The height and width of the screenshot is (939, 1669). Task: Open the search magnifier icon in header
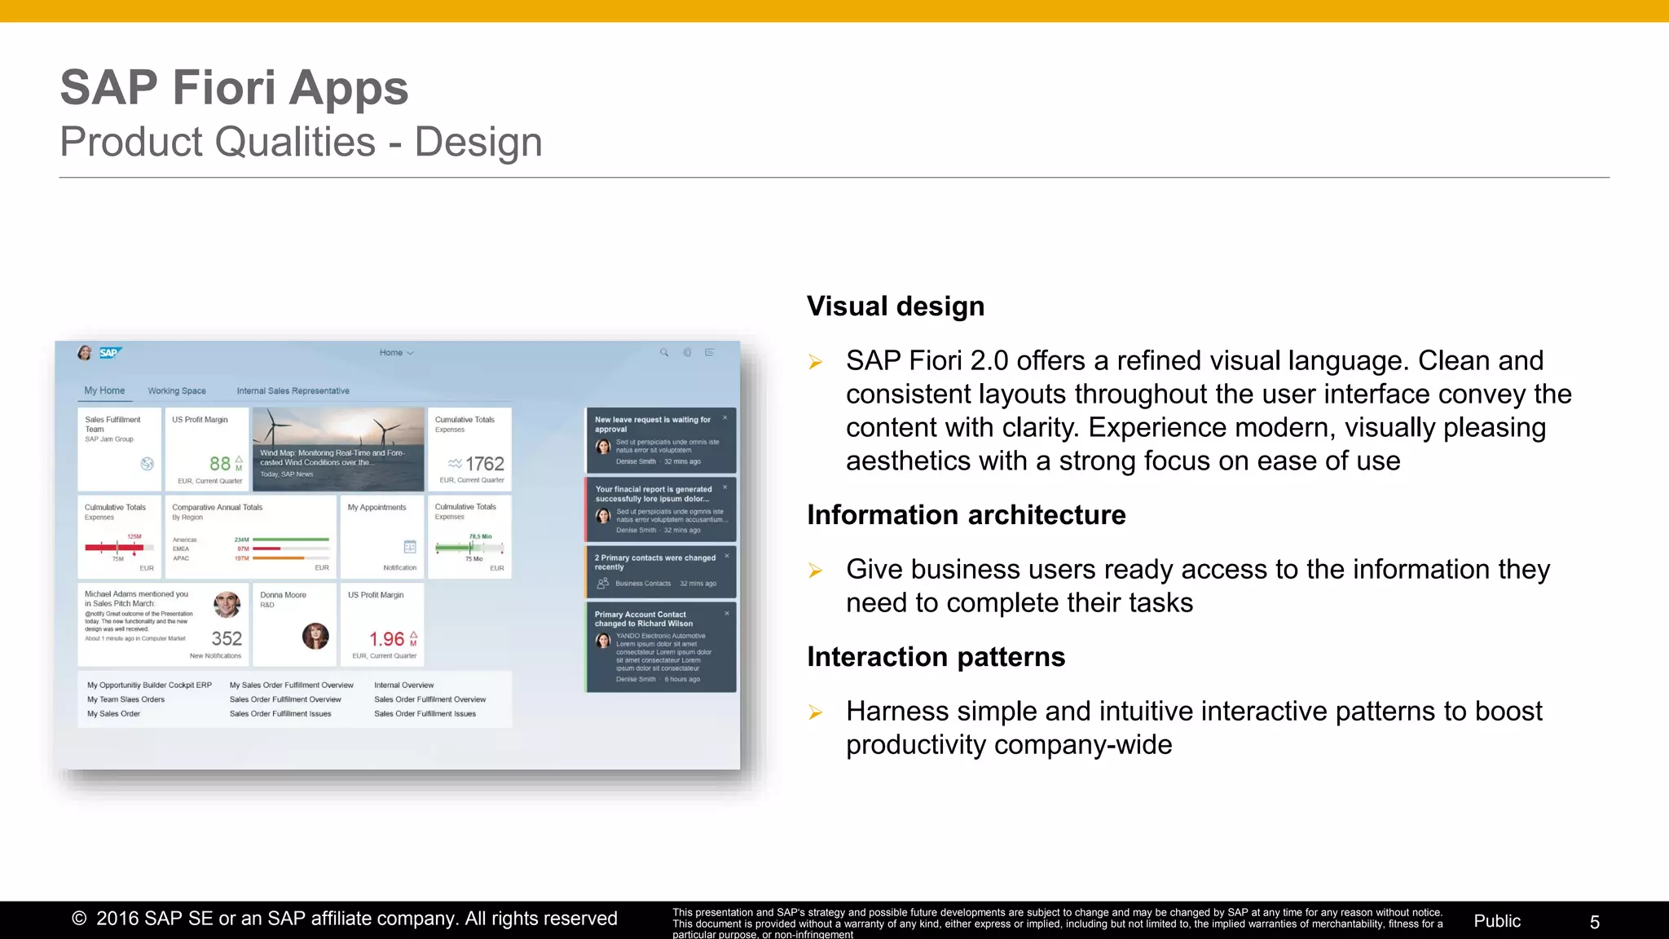pyautogui.click(x=664, y=353)
